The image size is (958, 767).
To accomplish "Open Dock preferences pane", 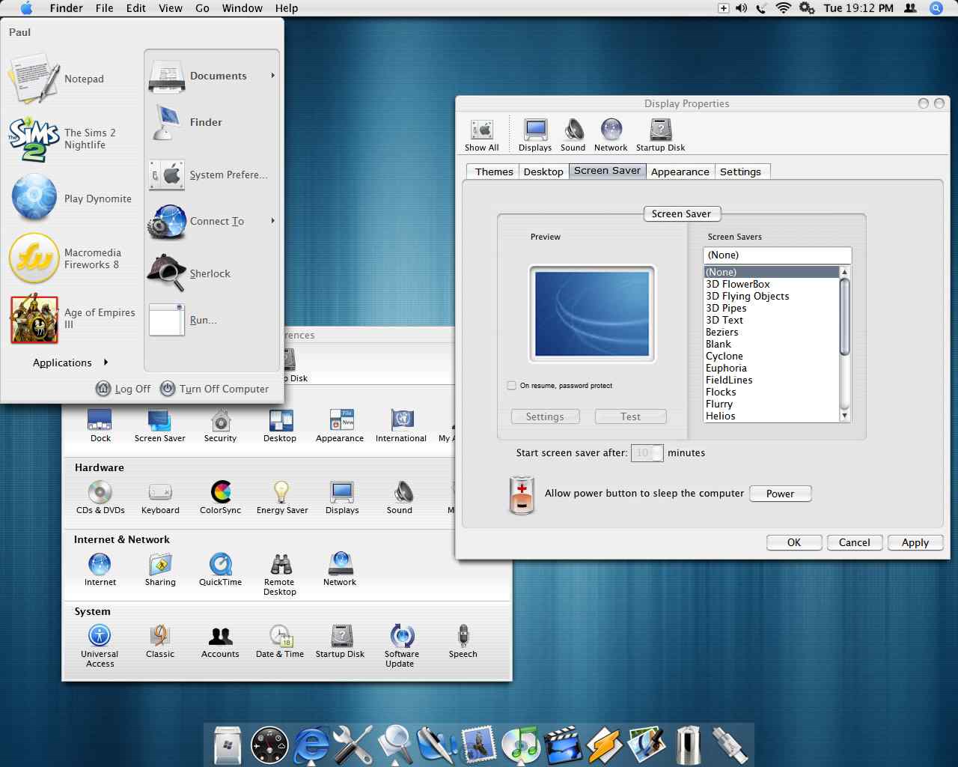I will (x=100, y=426).
